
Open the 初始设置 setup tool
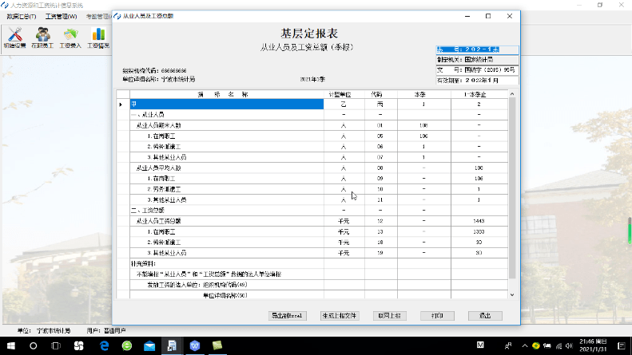click(14, 38)
